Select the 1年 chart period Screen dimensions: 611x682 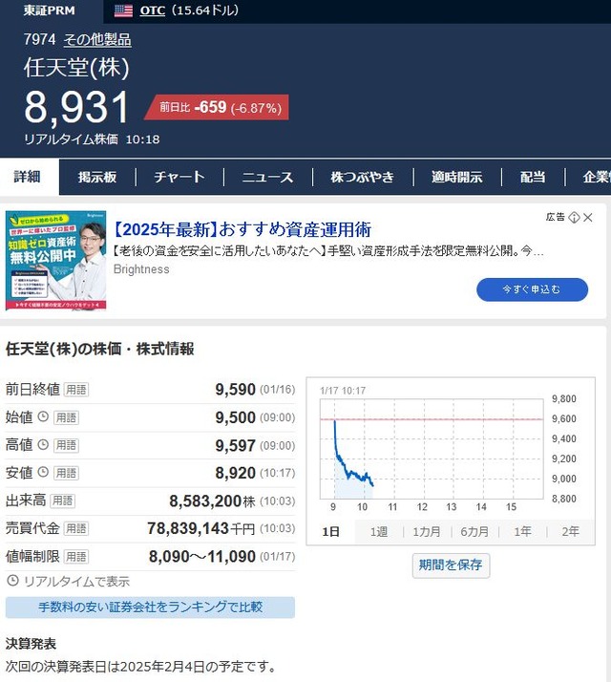(522, 531)
